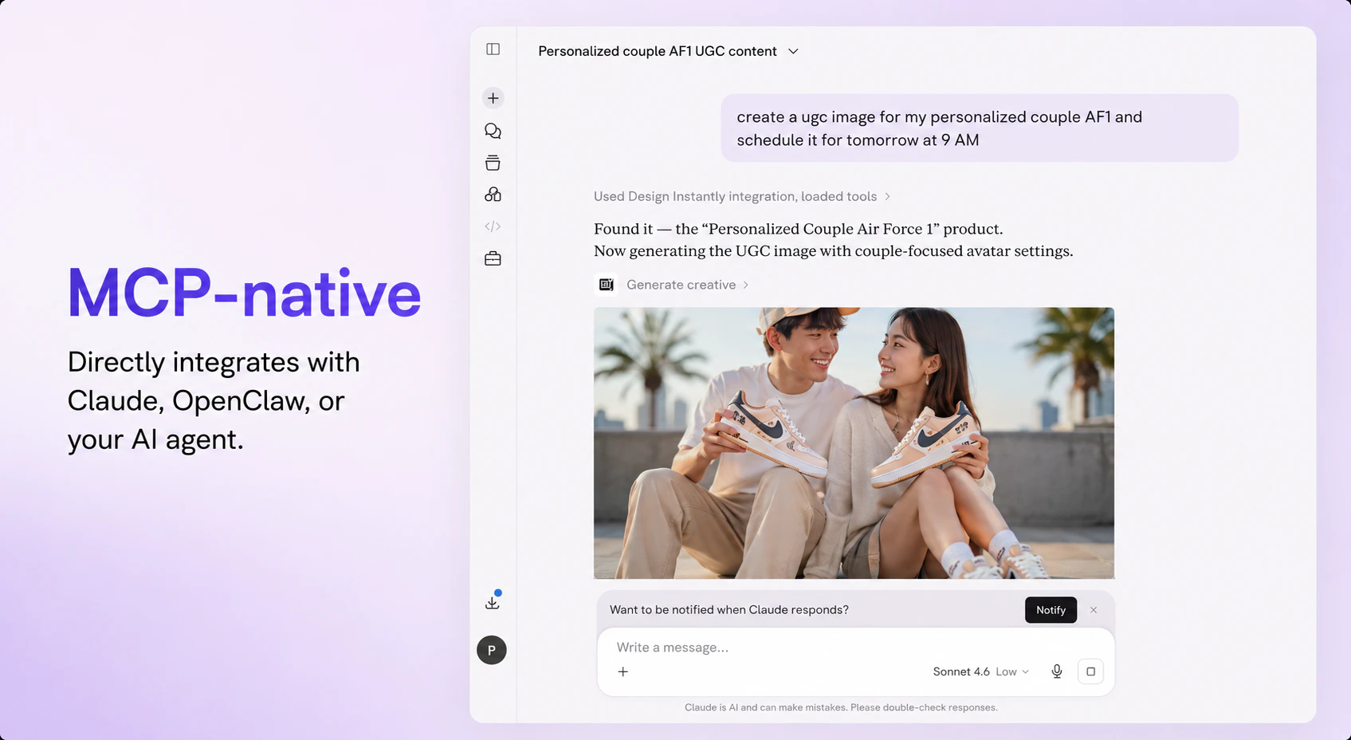Image resolution: width=1351 pixels, height=740 pixels.
Task: Click the text 'Found it — the “Personalized Couple Air Force 1” product.'
Action: [x=798, y=229]
